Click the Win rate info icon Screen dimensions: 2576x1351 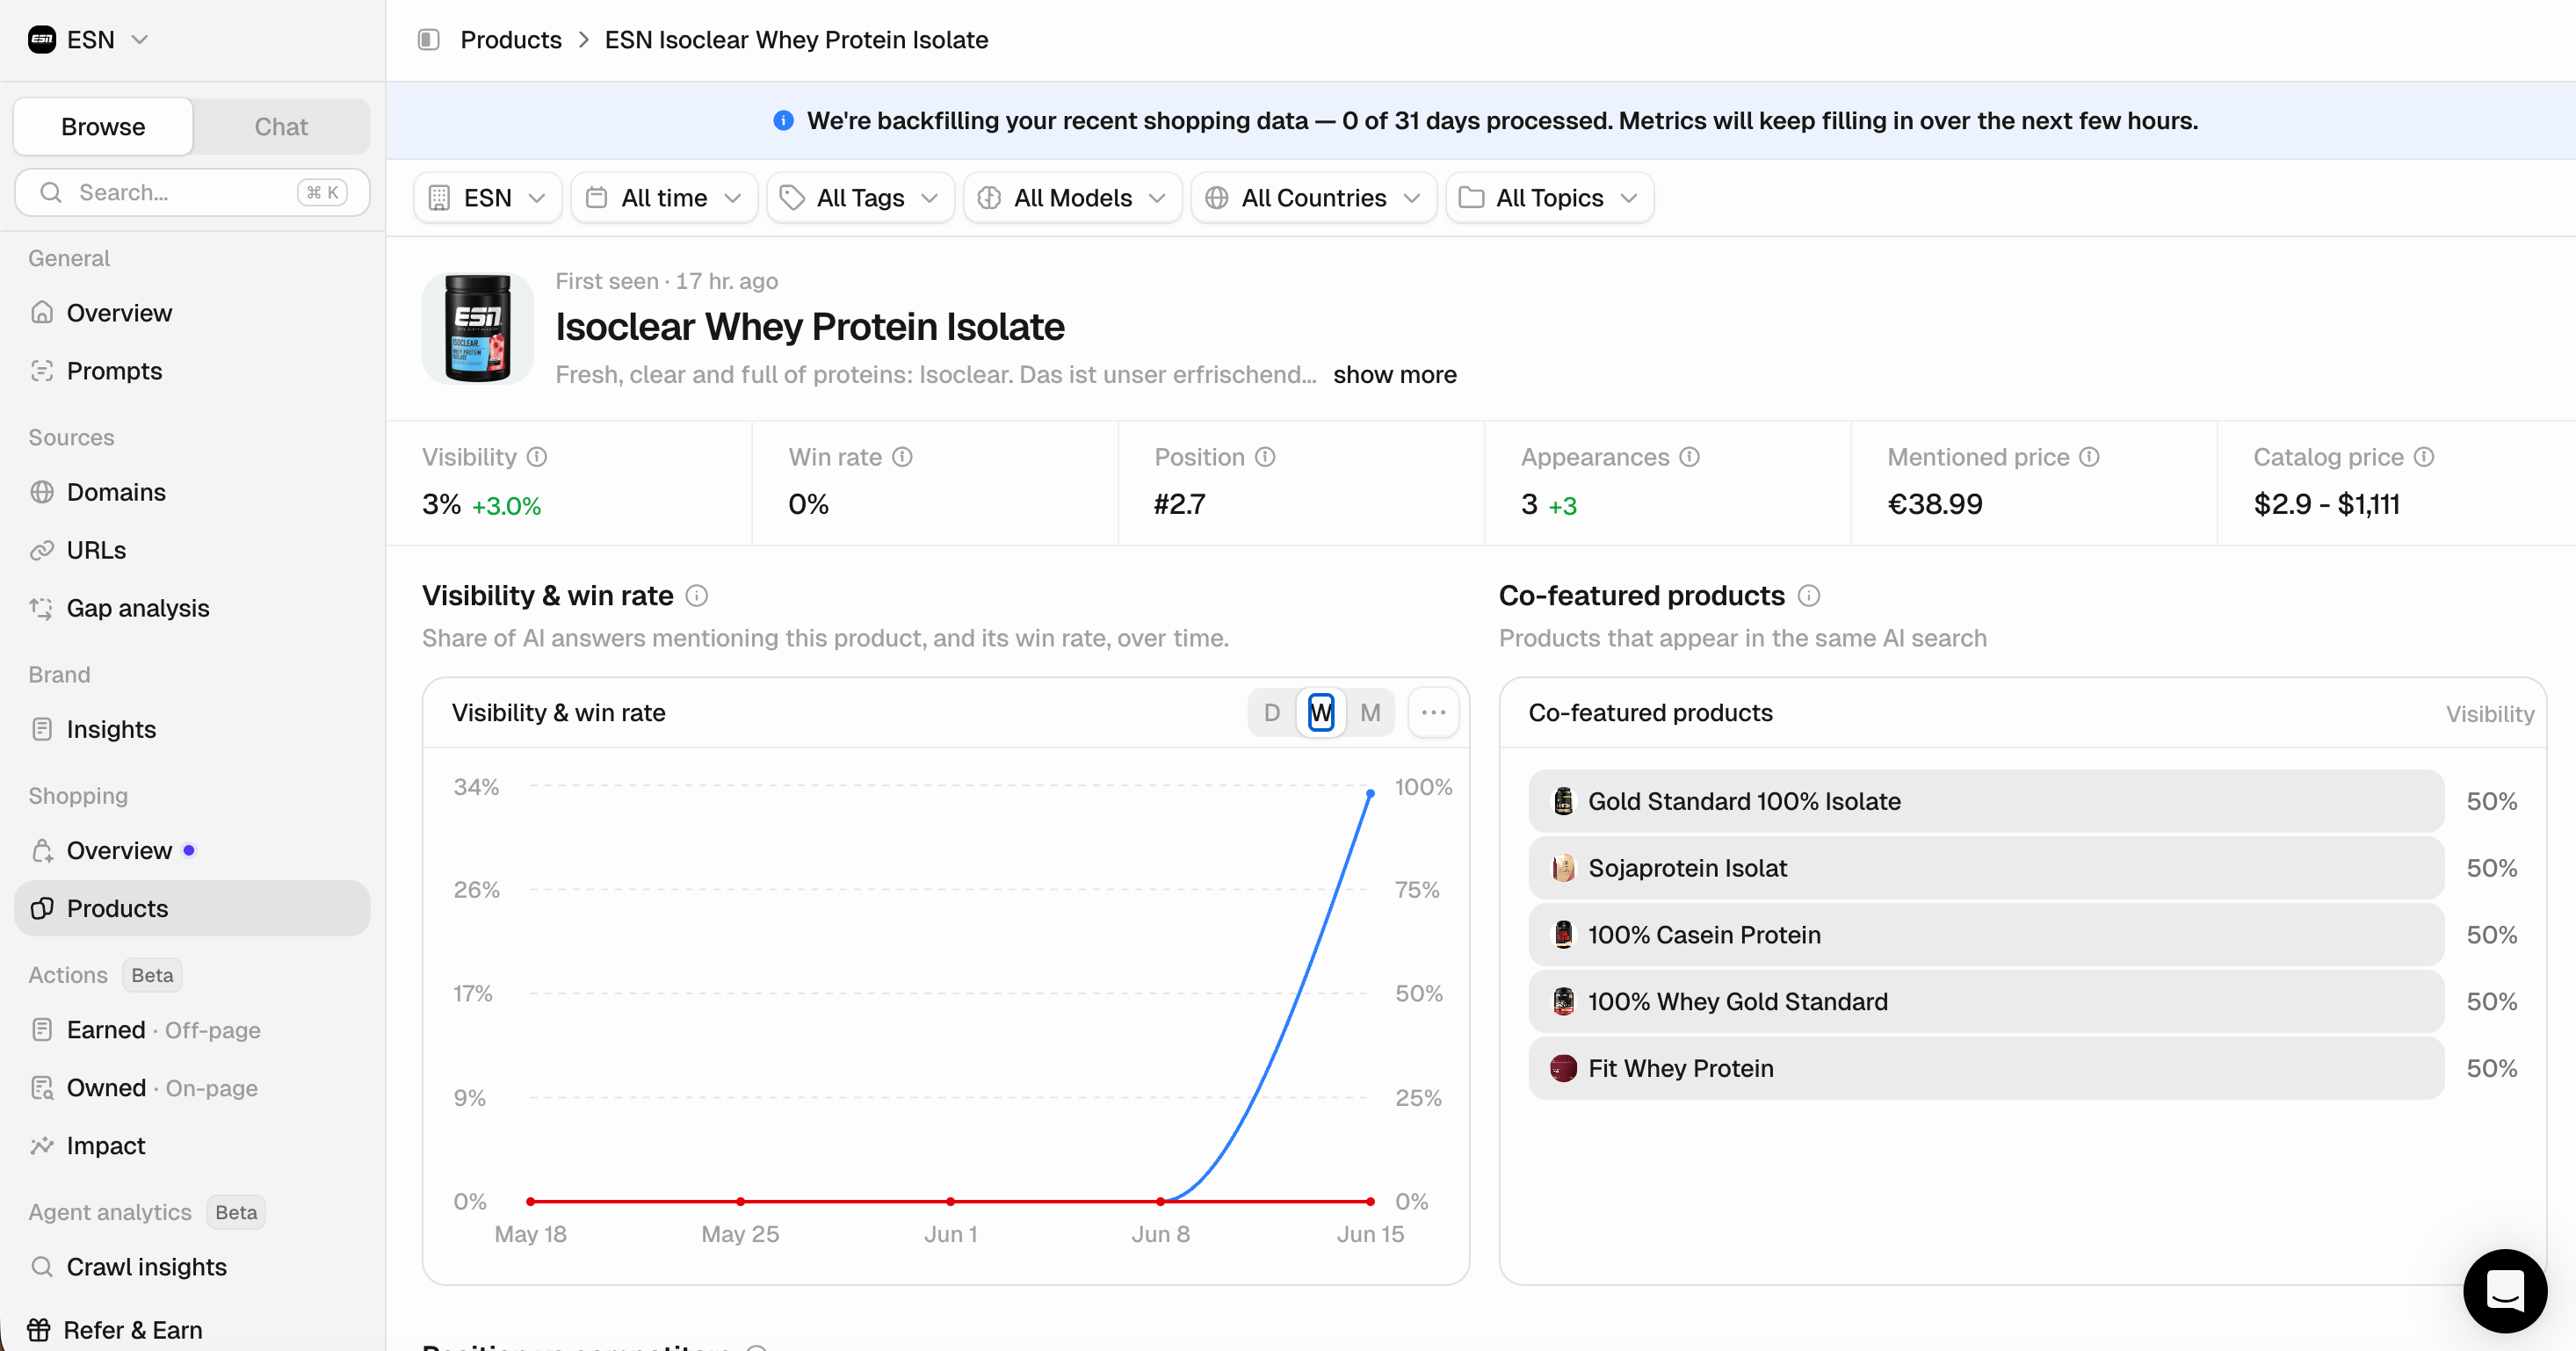(x=902, y=457)
